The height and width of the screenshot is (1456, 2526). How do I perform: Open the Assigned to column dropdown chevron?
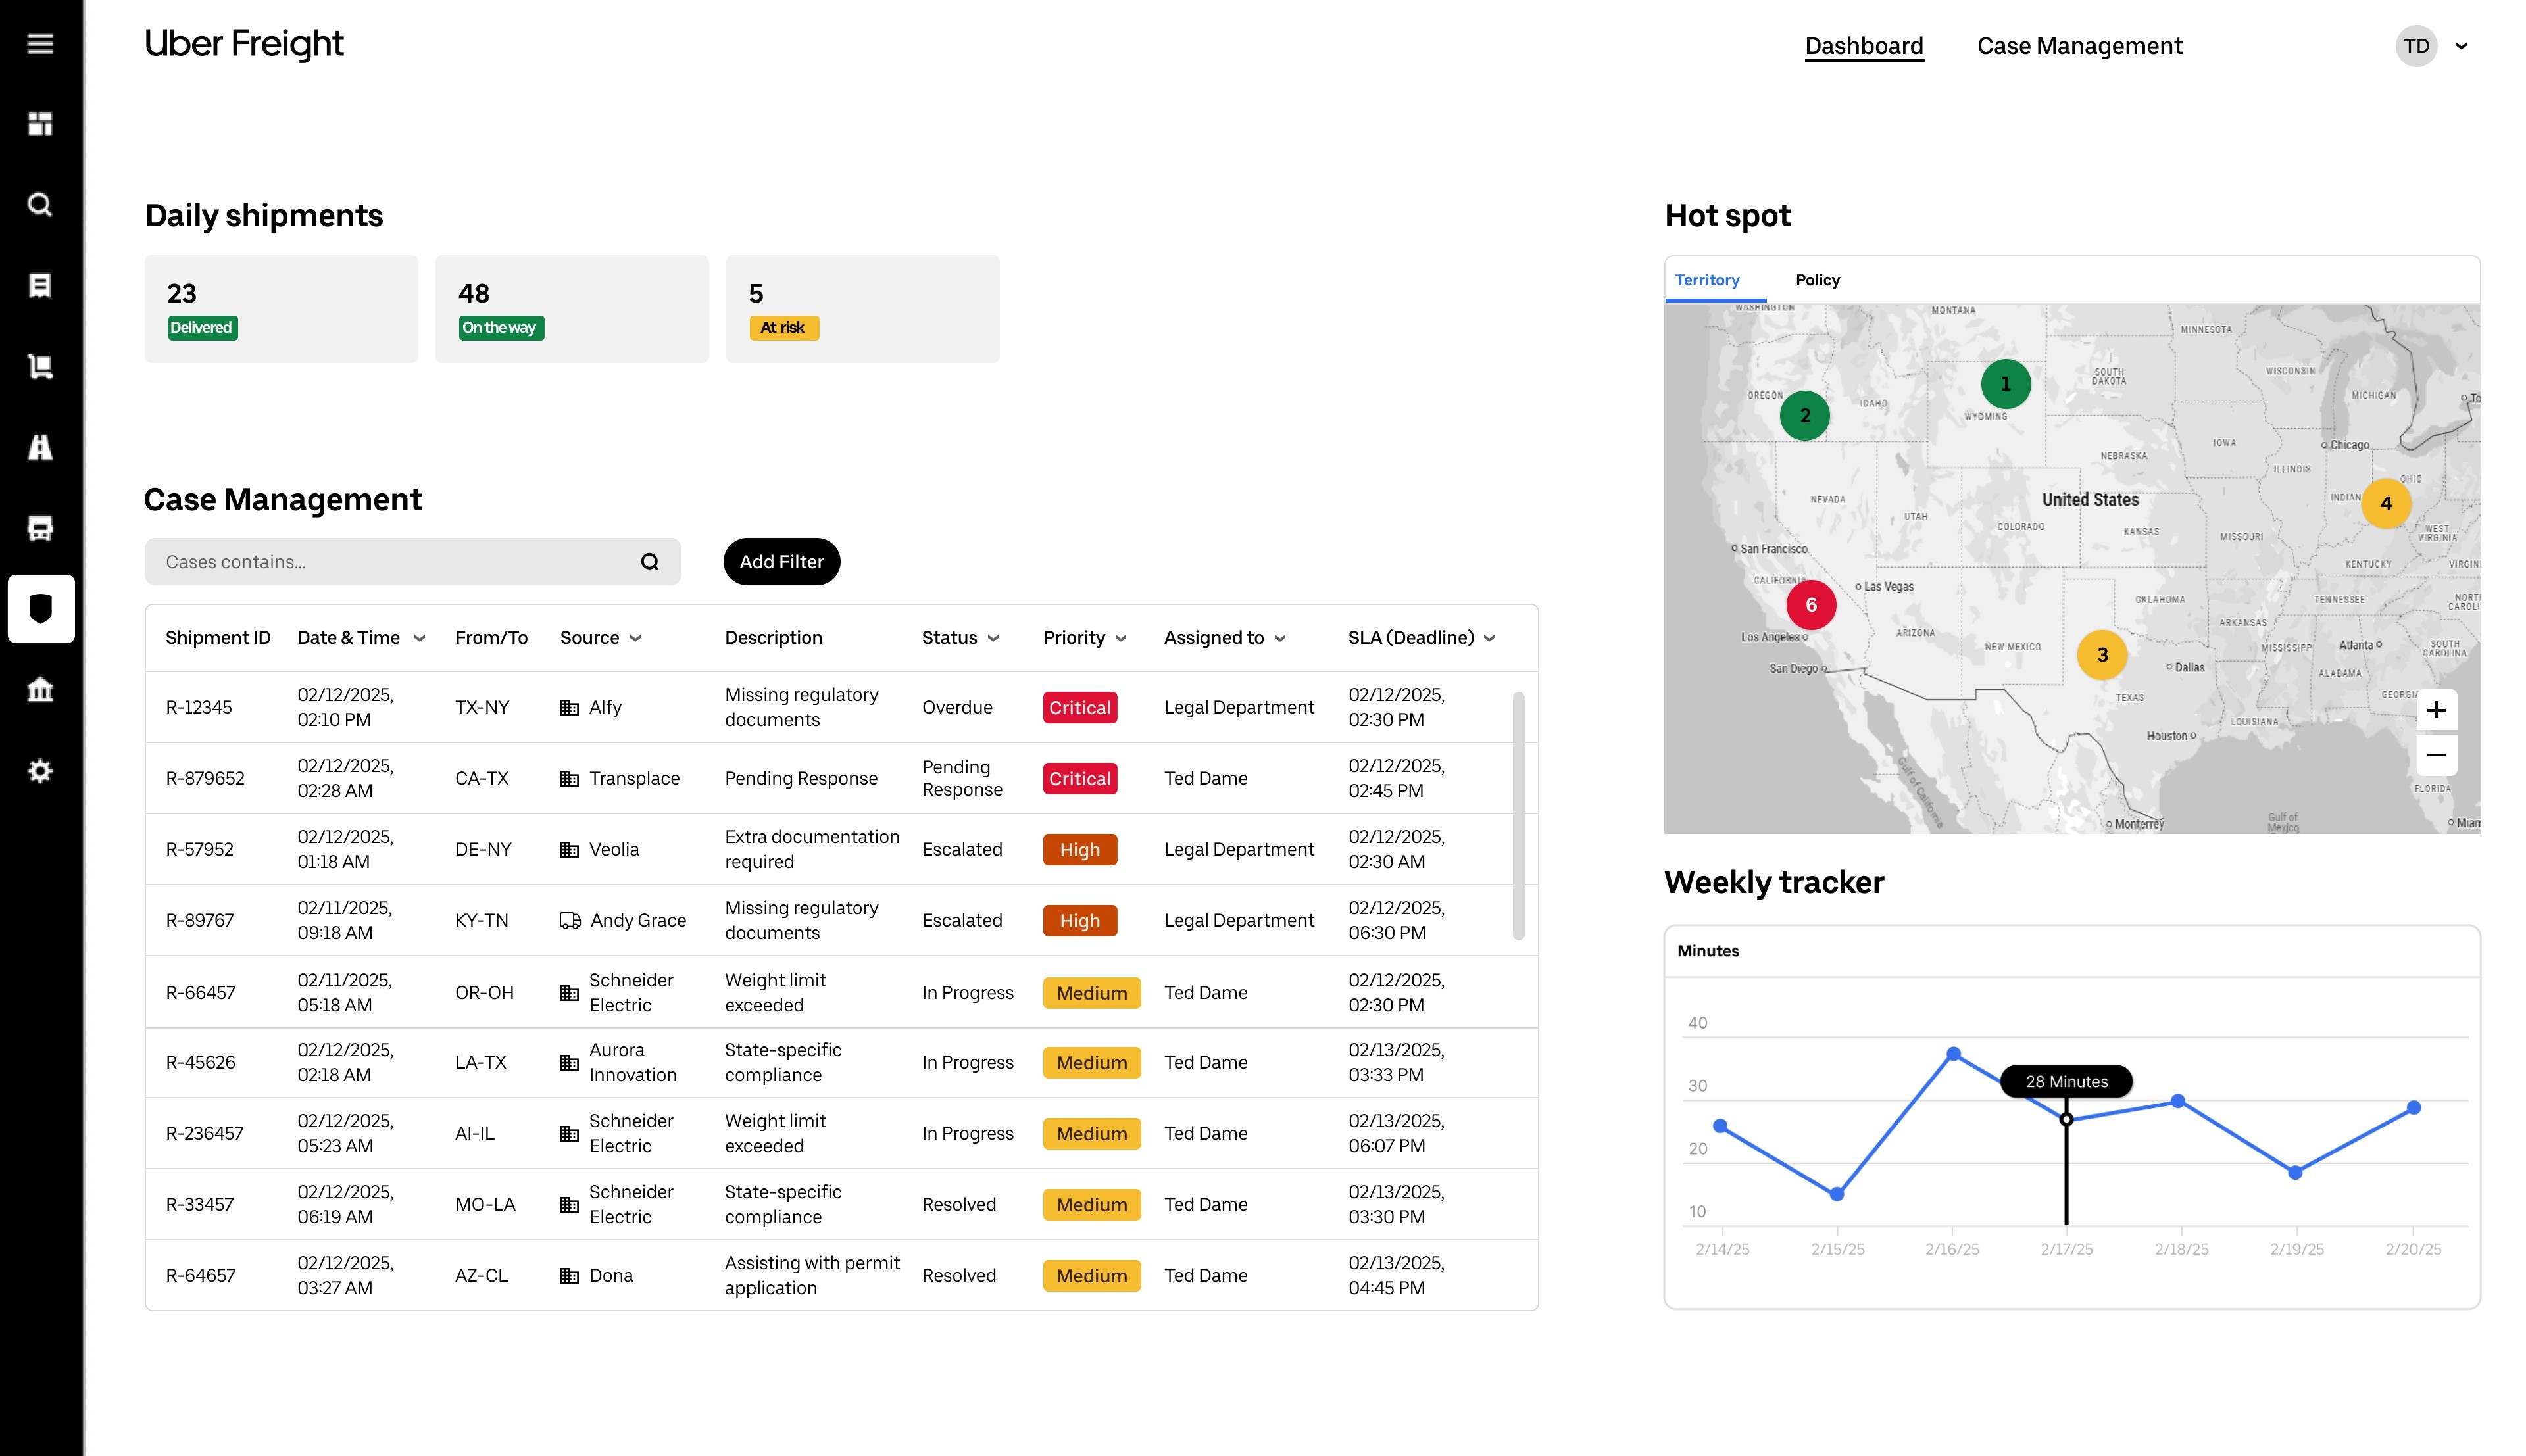click(x=1280, y=638)
